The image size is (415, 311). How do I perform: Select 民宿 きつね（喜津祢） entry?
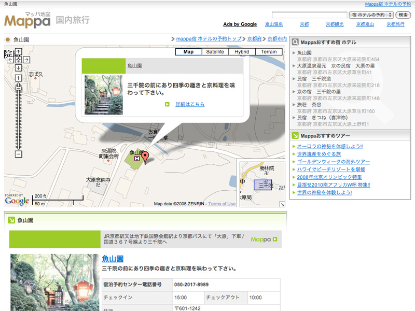coord(322,118)
